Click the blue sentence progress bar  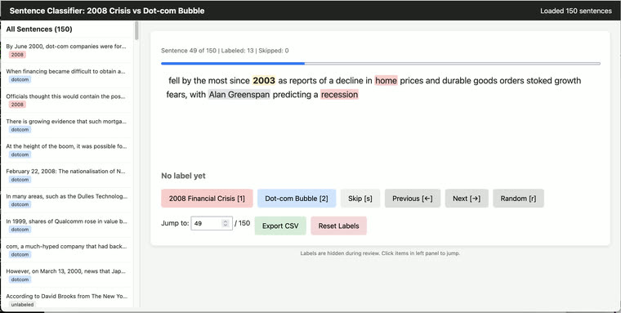click(x=233, y=64)
